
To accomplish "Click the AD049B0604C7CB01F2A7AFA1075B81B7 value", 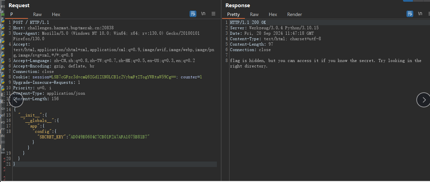I will [109, 137].
